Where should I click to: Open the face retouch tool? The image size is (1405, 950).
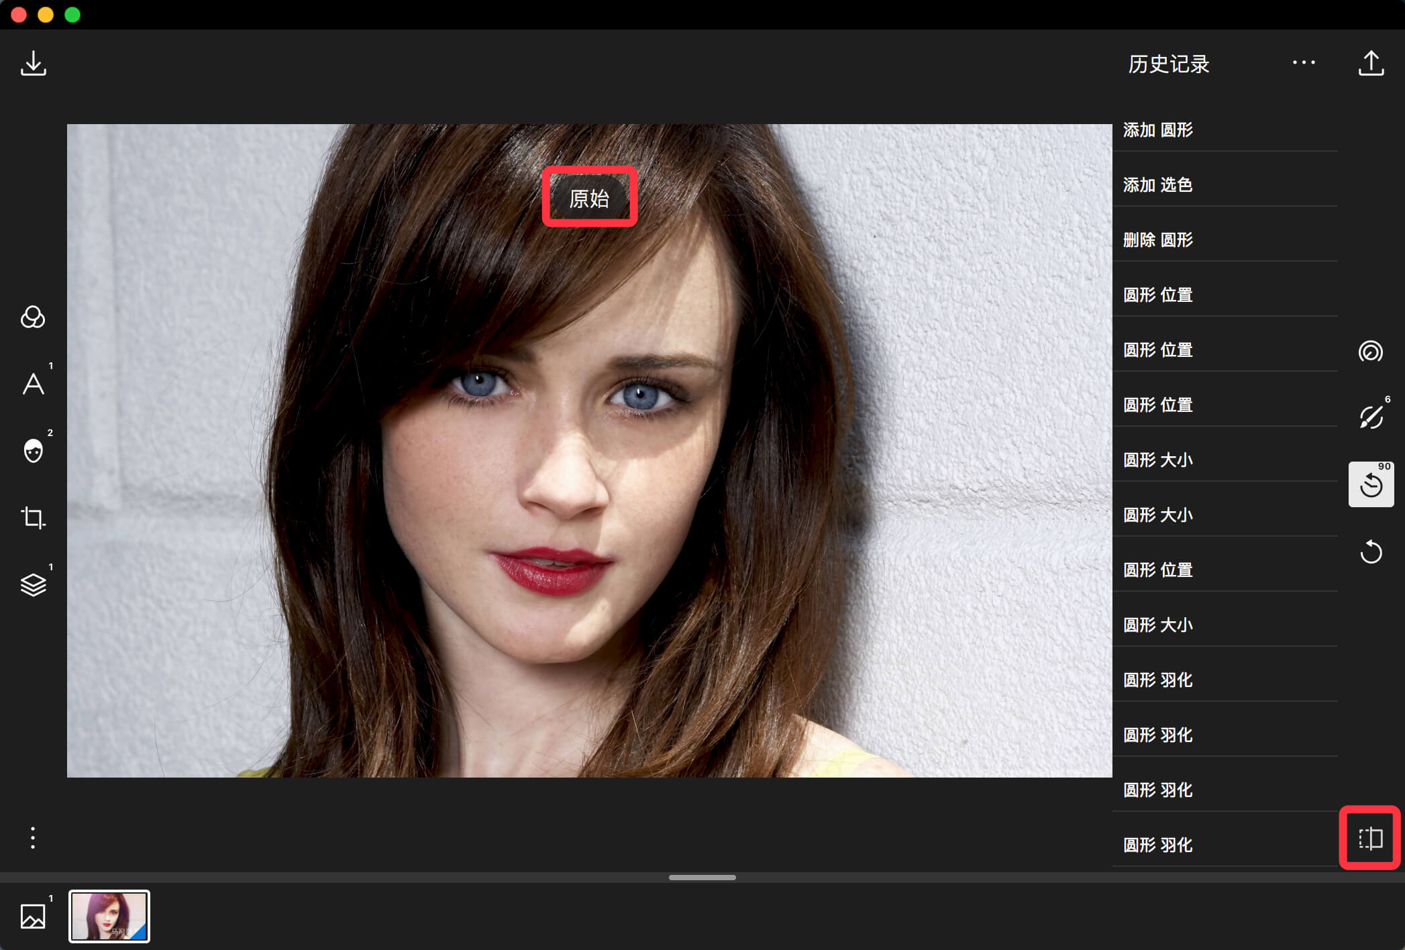coord(33,451)
